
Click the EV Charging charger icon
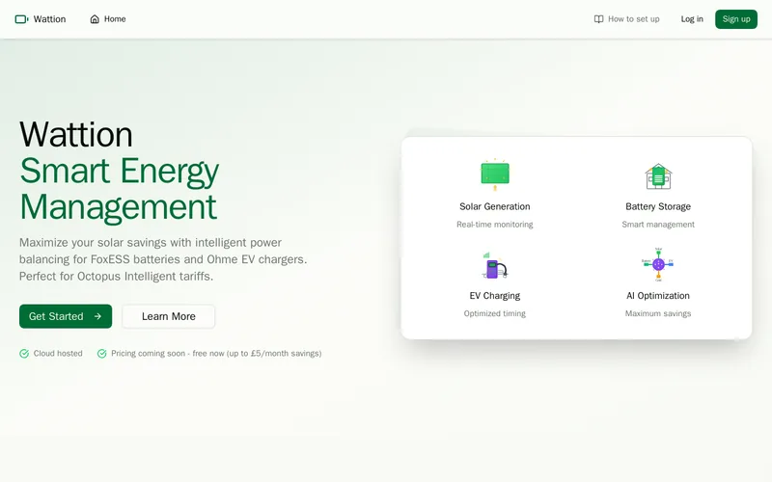(495, 266)
